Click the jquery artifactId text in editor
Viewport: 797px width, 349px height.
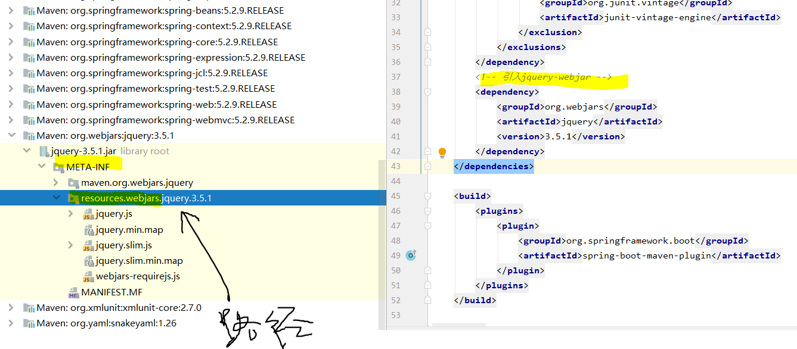578,121
